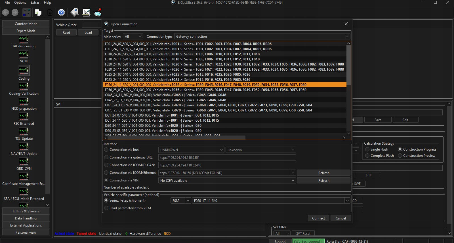Open the Help menu
The height and width of the screenshot is (243, 454).
(47, 3)
